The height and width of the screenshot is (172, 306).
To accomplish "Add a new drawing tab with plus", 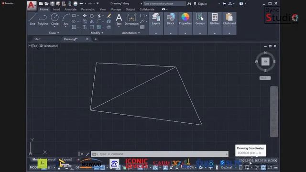I will (96, 39).
